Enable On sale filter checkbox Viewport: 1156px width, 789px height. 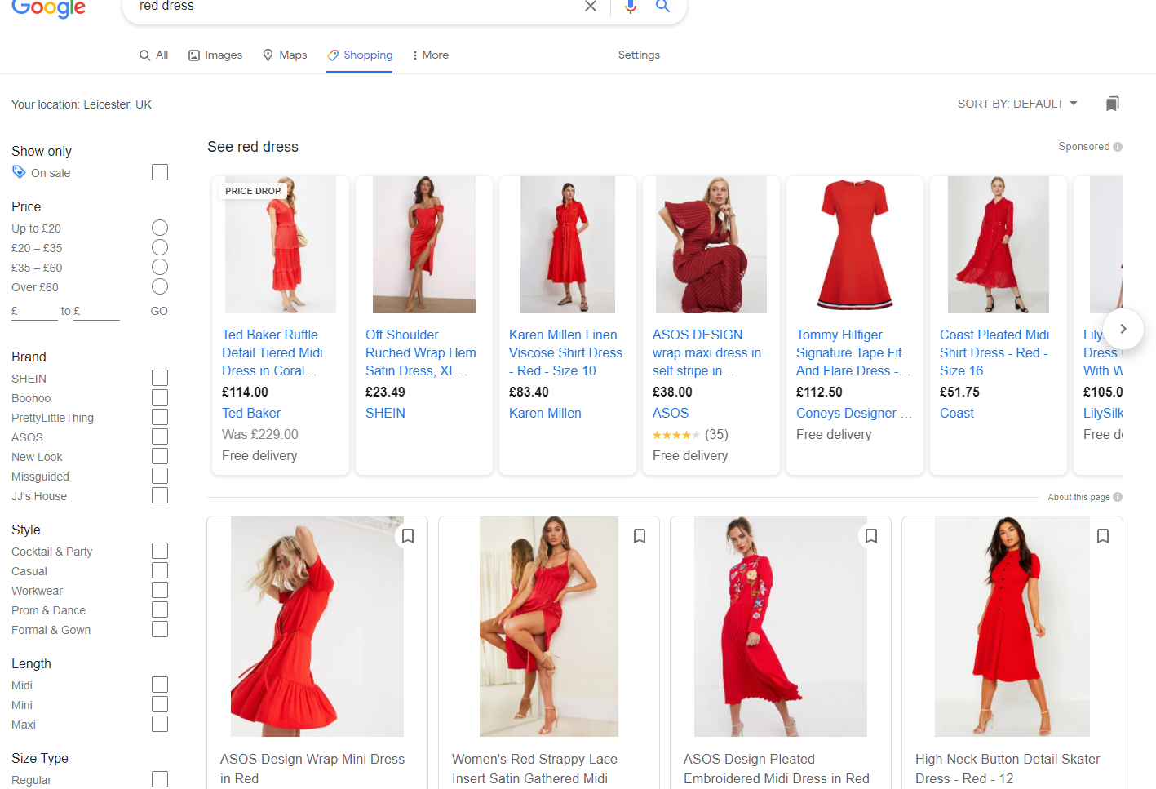[160, 172]
